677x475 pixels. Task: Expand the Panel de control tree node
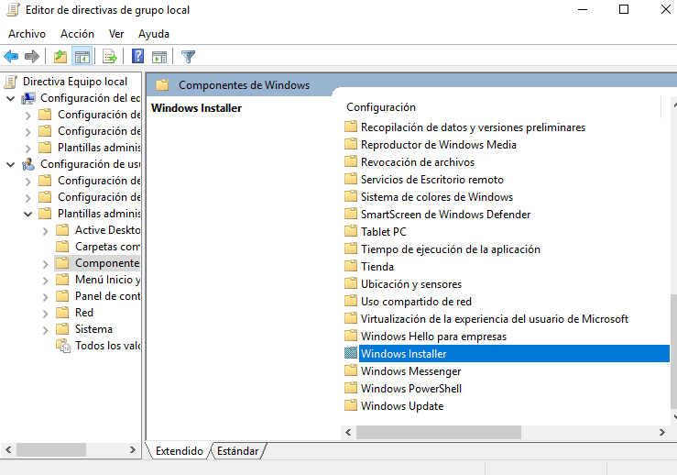click(45, 296)
